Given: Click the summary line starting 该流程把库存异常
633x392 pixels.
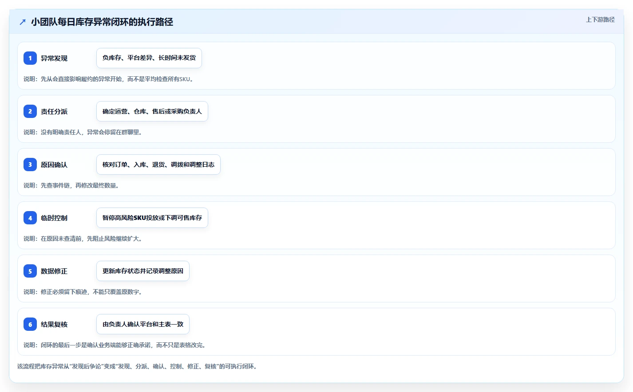Looking at the screenshot, I should [x=138, y=366].
